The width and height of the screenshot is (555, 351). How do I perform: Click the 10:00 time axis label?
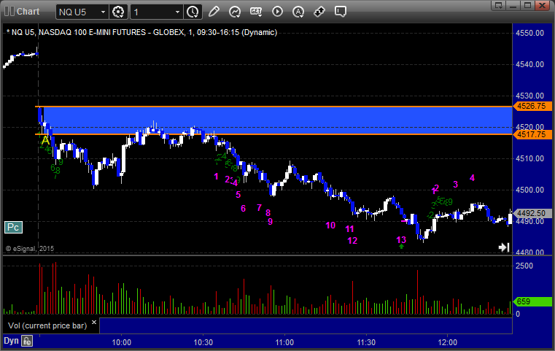(x=121, y=342)
